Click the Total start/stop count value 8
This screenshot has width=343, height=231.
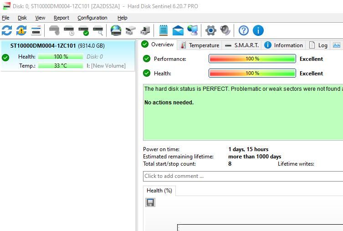(230, 164)
